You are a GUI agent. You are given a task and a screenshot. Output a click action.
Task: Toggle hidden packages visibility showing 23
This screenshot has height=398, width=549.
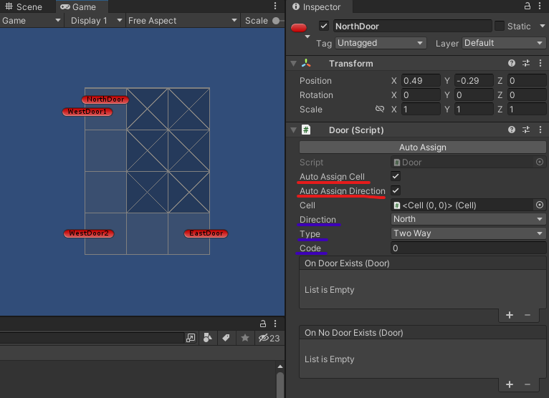click(x=269, y=338)
